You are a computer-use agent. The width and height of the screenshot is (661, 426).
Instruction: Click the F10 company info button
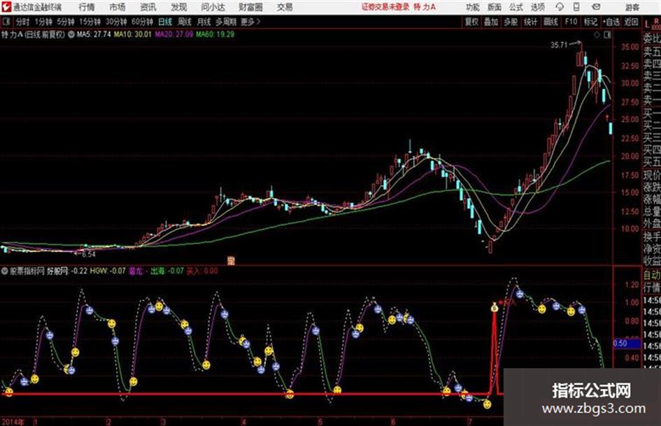tap(571, 22)
